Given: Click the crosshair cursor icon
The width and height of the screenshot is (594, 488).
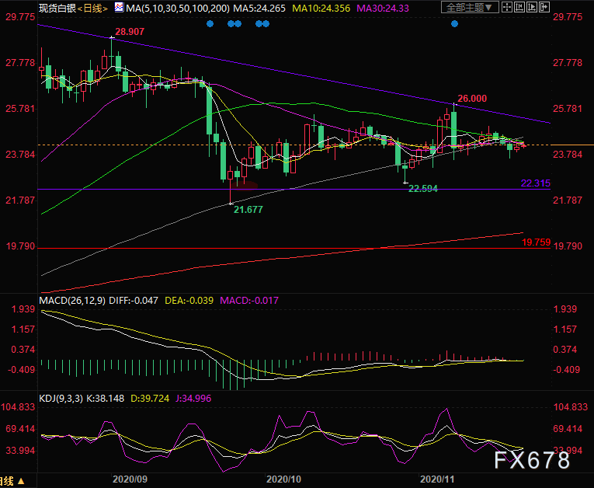Looking at the screenshot, I should 507,7.
